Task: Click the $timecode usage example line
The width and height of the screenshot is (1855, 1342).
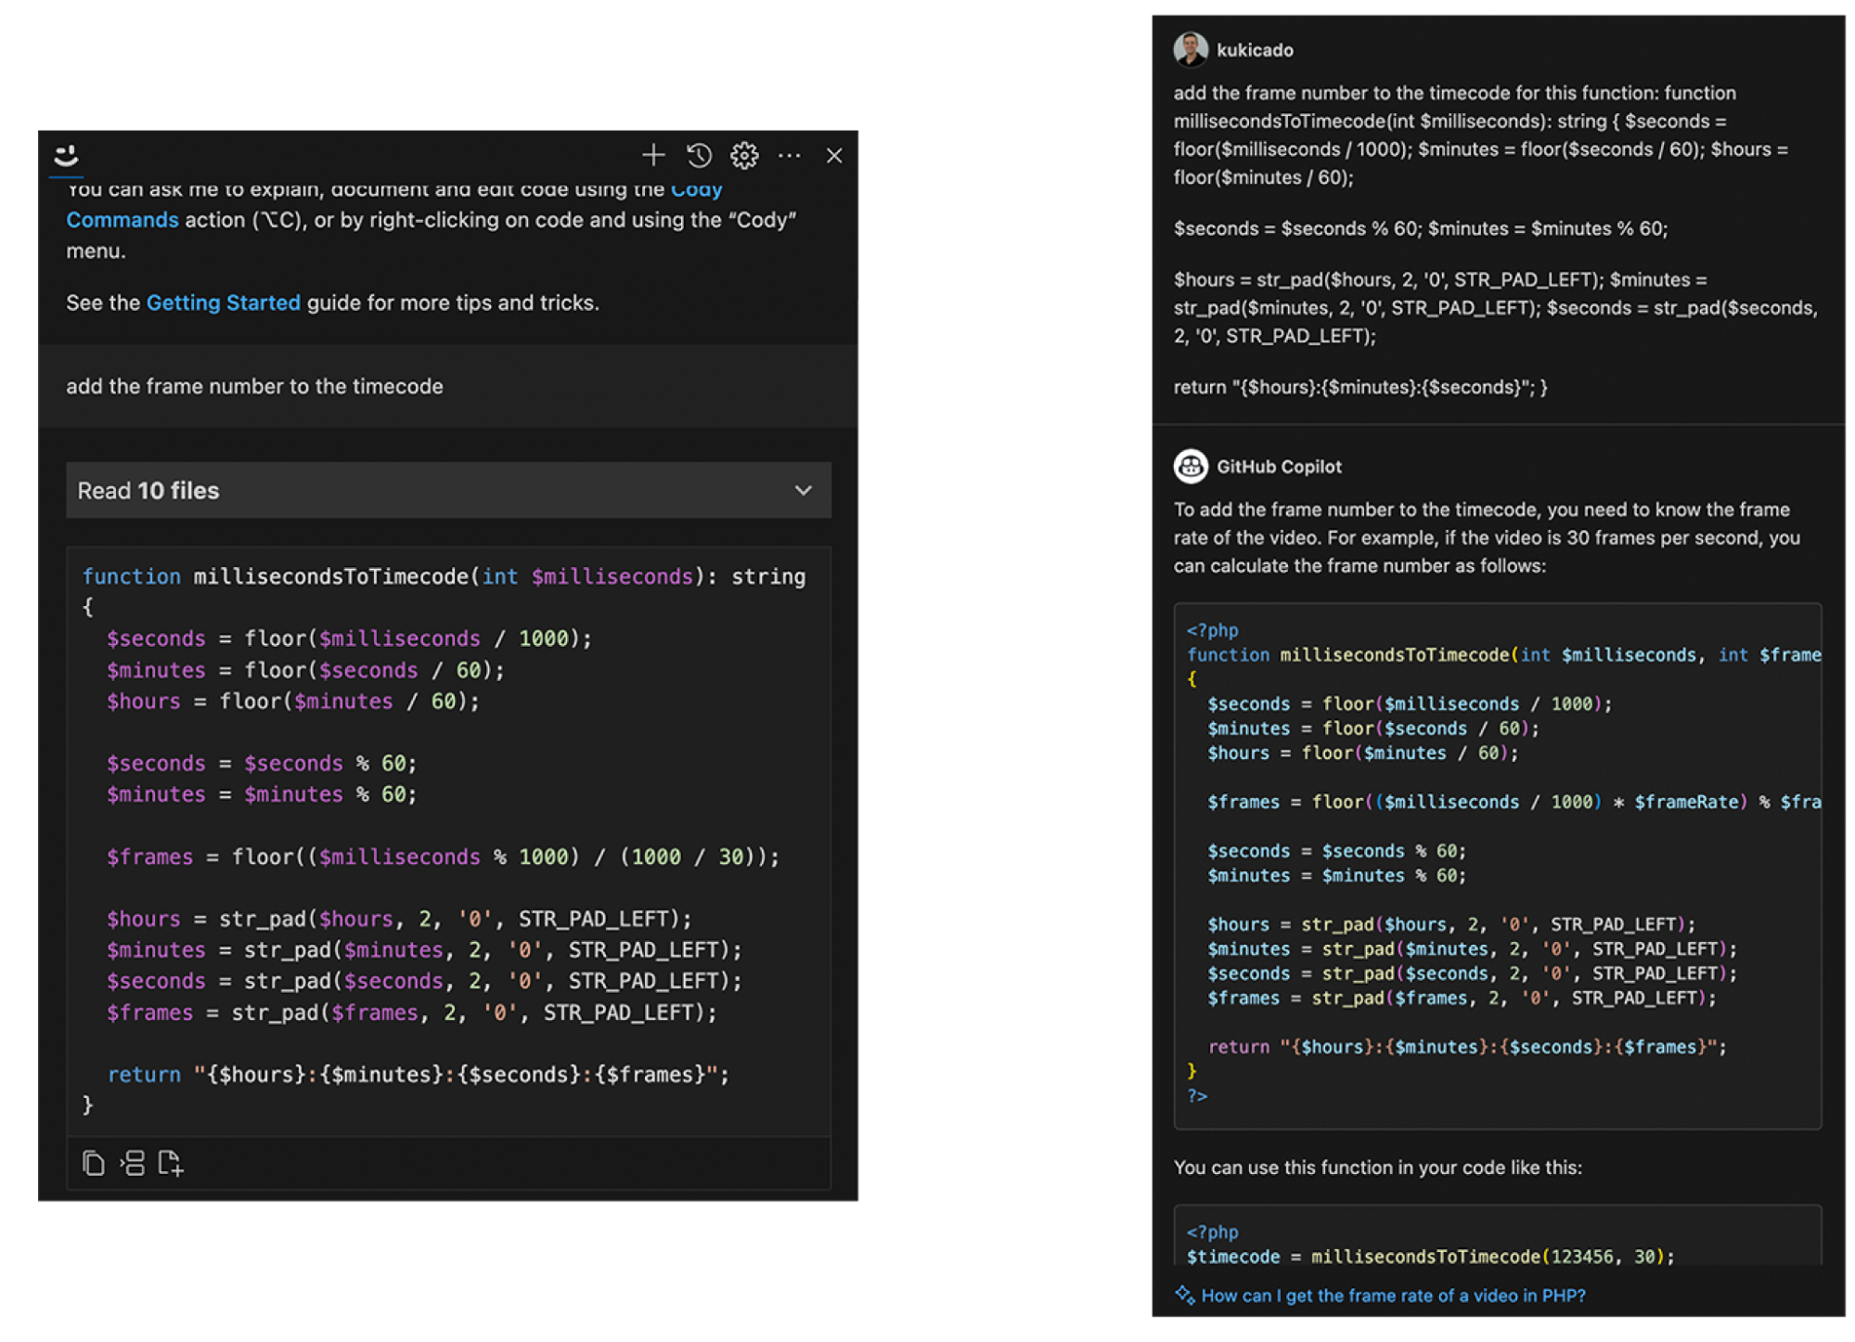Action: pos(1430,1257)
